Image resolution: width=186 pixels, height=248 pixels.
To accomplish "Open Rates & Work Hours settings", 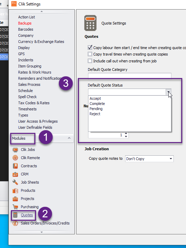I will (35, 72).
